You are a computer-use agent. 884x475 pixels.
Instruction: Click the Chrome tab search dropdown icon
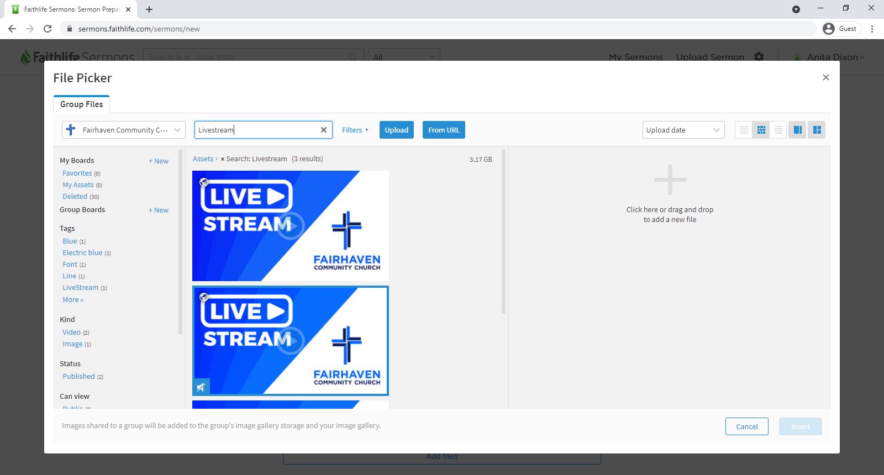tap(796, 9)
